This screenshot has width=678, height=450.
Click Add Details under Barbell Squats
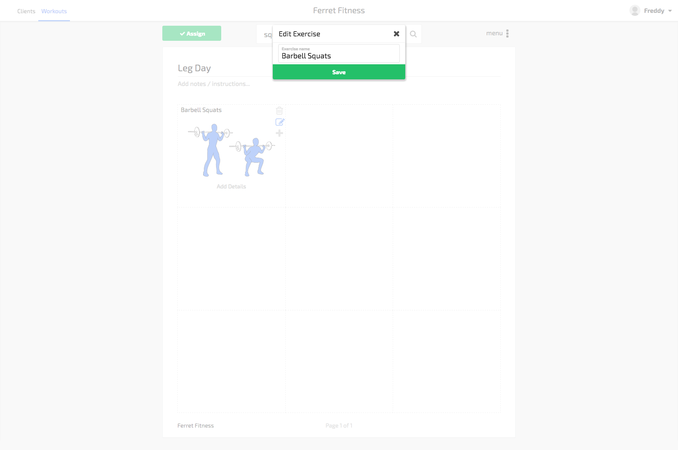tap(231, 187)
